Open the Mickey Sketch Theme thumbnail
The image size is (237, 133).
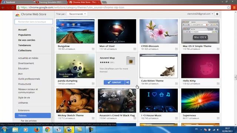click(75, 100)
